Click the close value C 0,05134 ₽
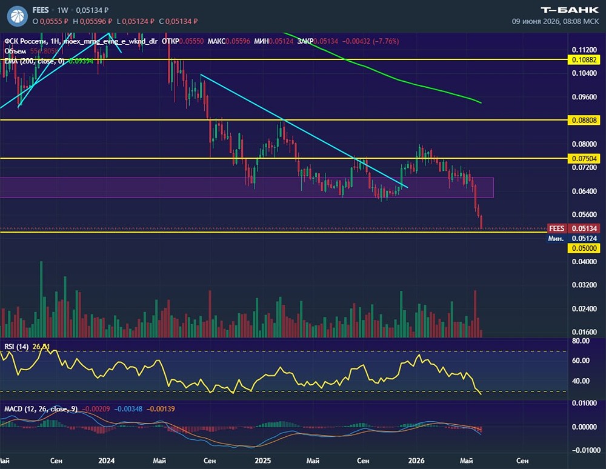Screen dimensions: 606x469 (178, 21)
